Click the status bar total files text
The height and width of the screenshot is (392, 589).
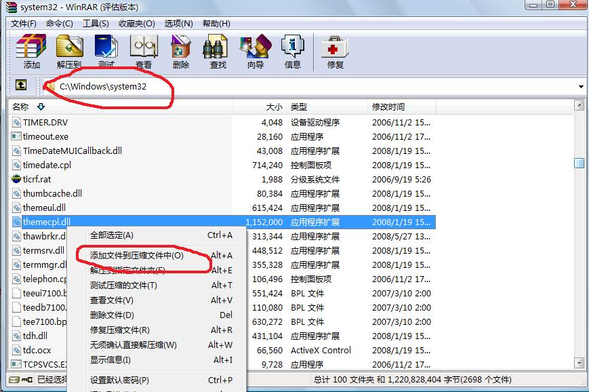[x=412, y=380]
